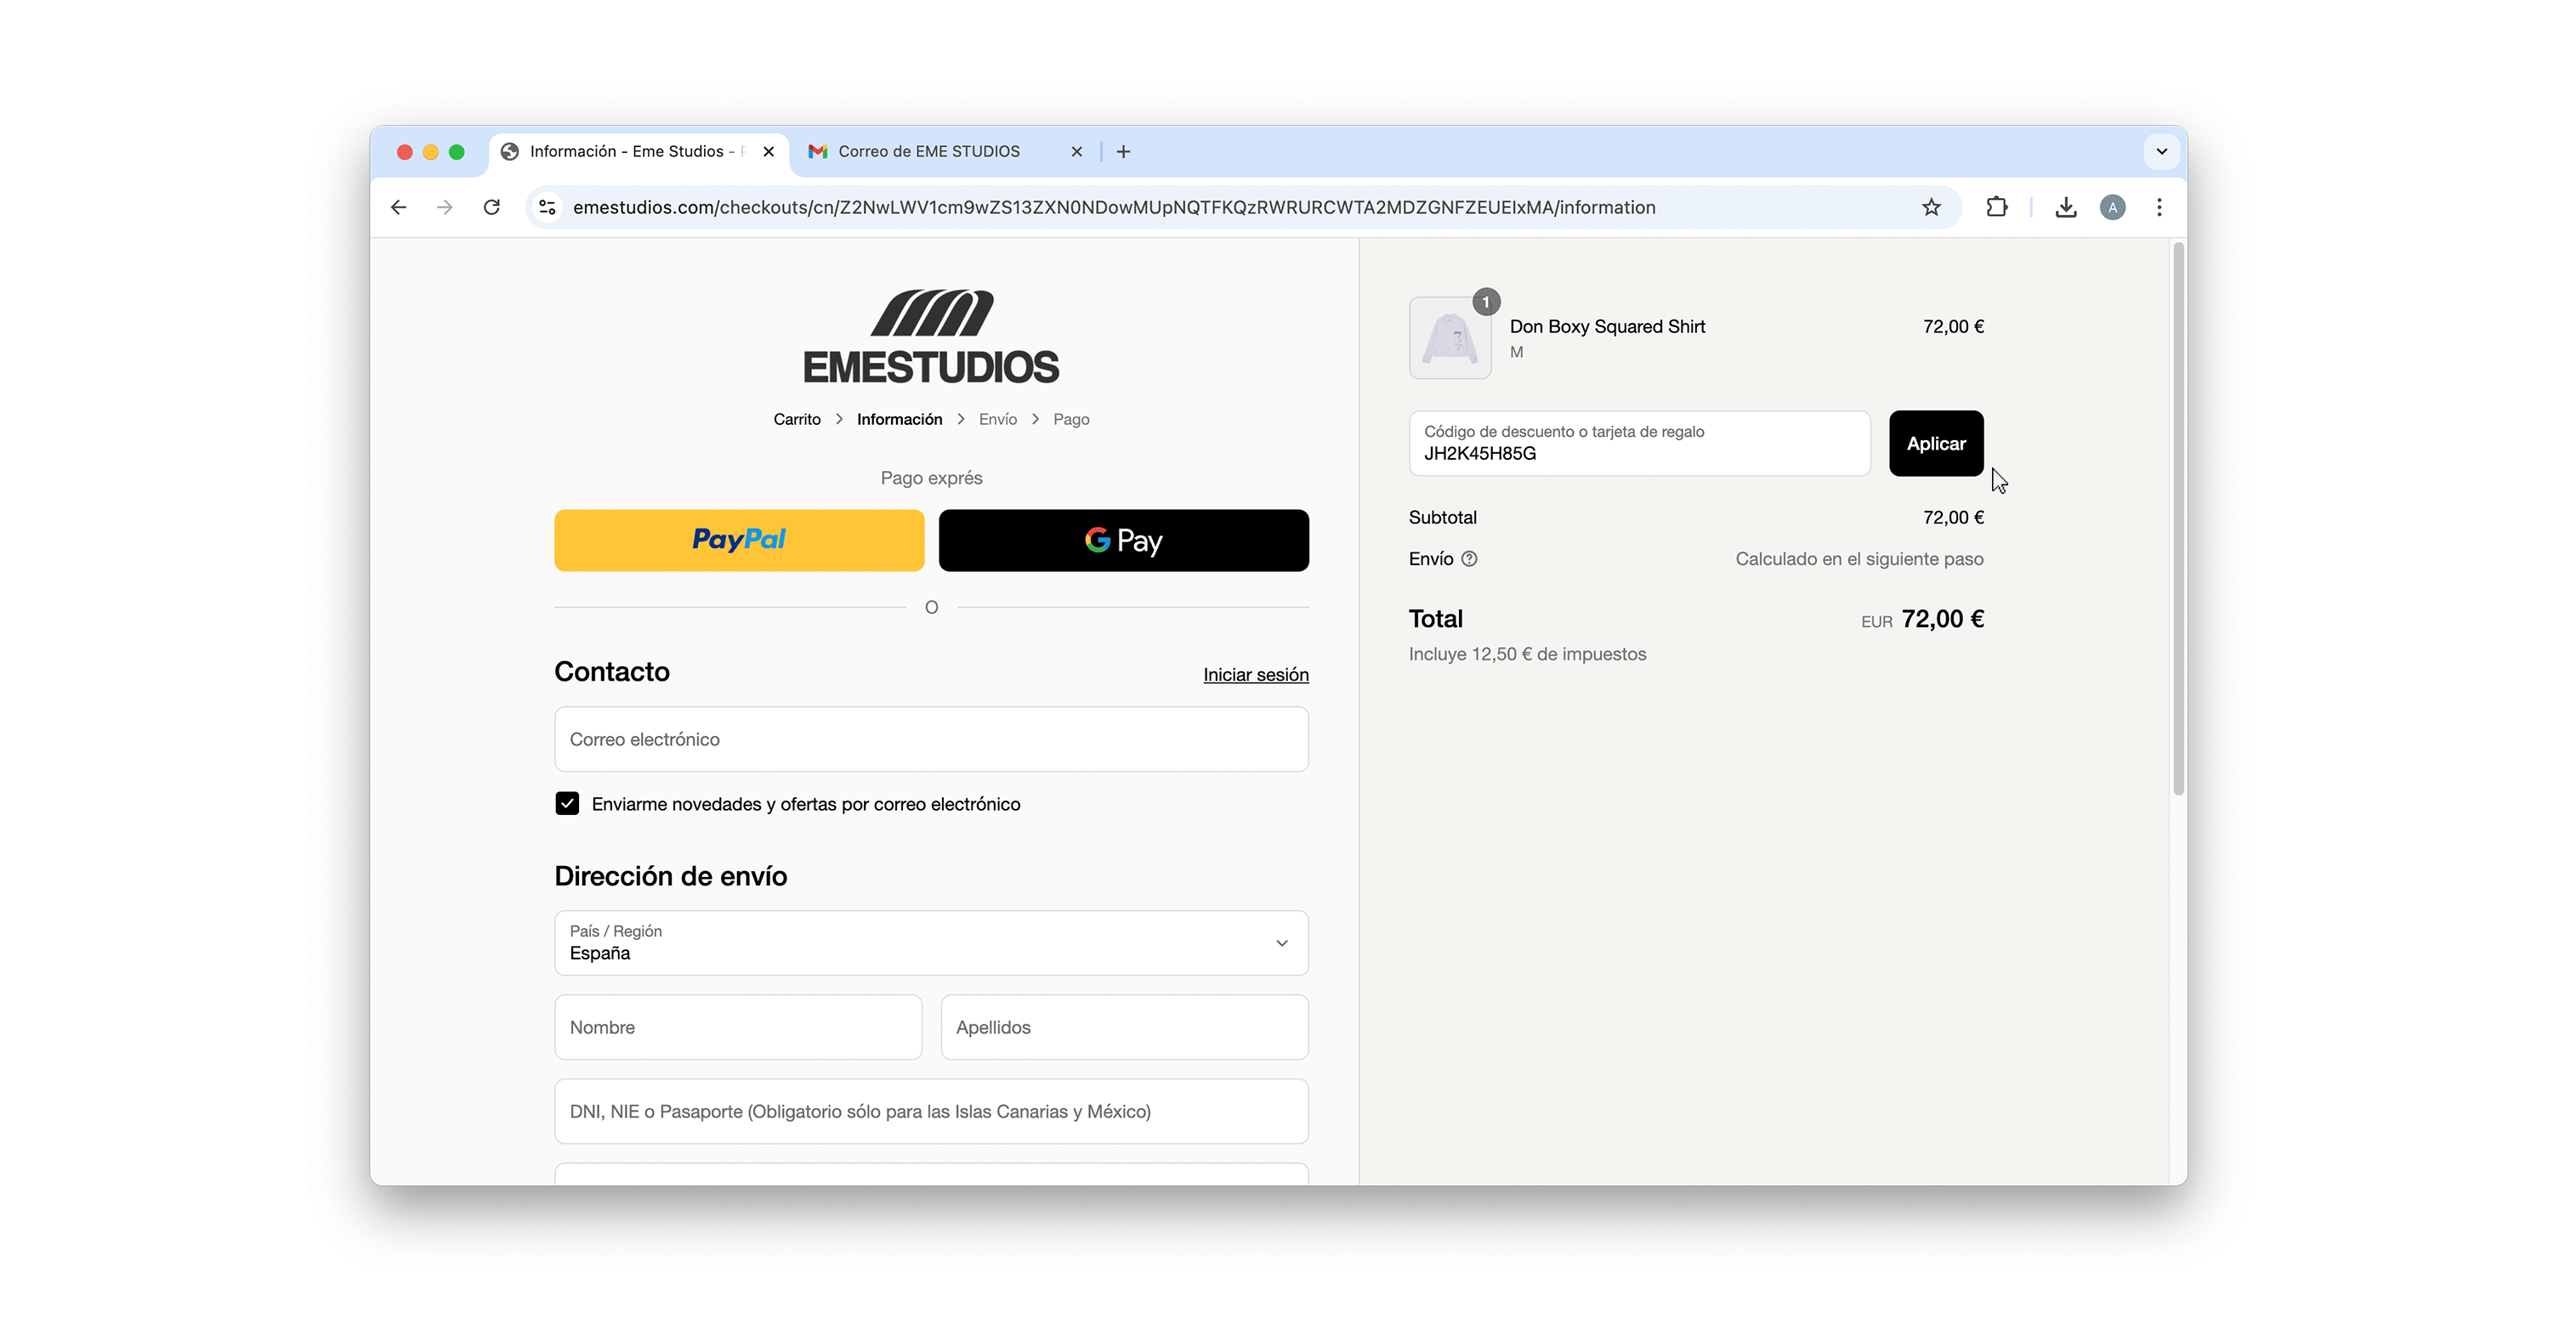The height and width of the screenshot is (1330, 2571).
Task: Pay with the PayPal express button
Action: coord(740,540)
